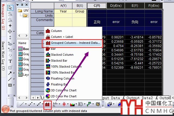Select the Pointer arrow tool

[10, 8]
